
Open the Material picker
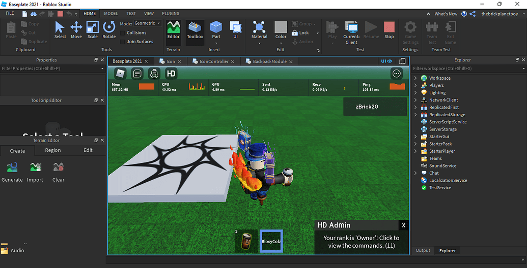point(260,30)
